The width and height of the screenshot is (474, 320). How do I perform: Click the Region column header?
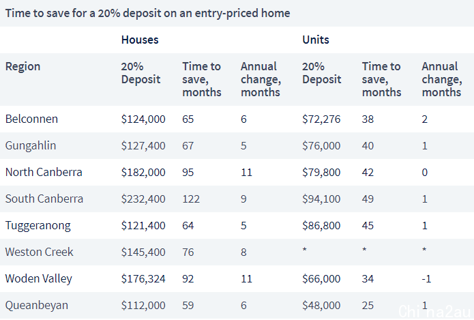pyautogui.click(x=23, y=66)
